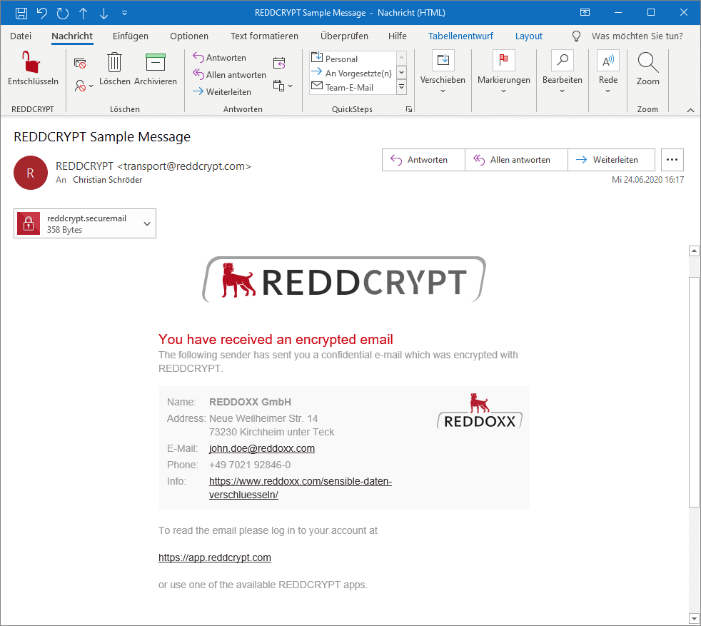Switch to the Text formatieren tab
The image size is (701, 626).
coord(264,36)
